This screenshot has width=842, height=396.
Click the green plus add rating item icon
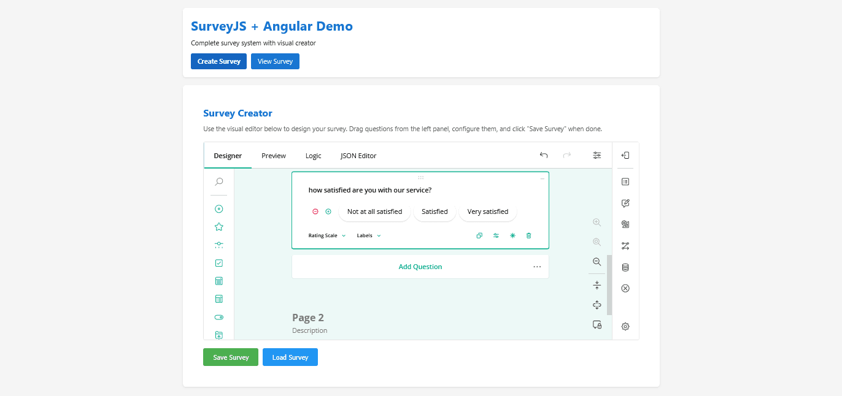(x=328, y=211)
